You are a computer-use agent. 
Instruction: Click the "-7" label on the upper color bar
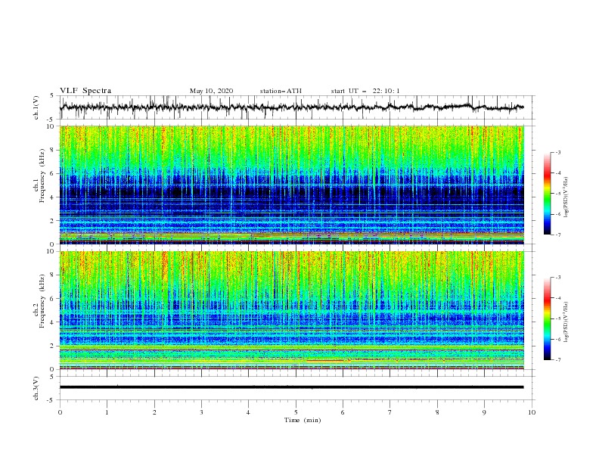tap(557, 235)
